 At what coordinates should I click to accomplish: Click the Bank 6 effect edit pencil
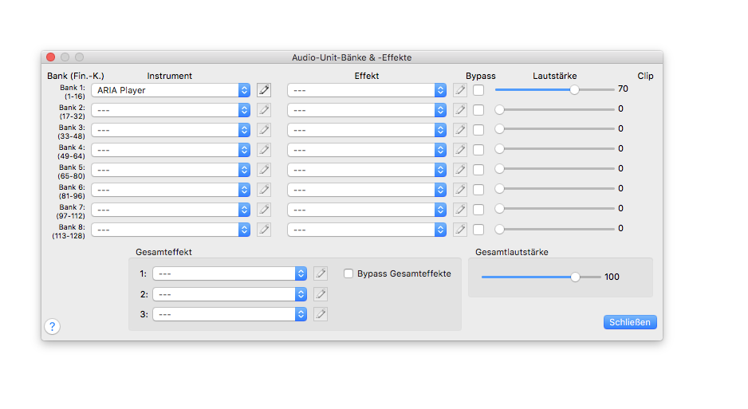point(460,190)
